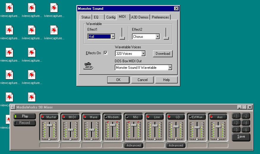Click the Aux volume fader
The width and height of the screenshot is (260, 154).
(x=218, y=126)
